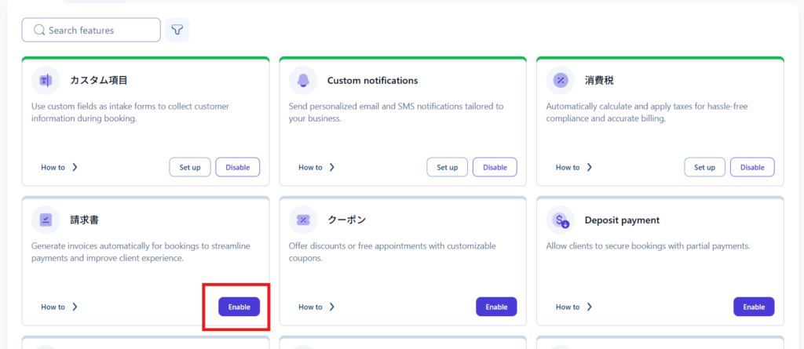The width and height of the screenshot is (804, 349).
Task: Set up the 消費税 tax feature
Action: pyautogui.click(x=705, y=167)
